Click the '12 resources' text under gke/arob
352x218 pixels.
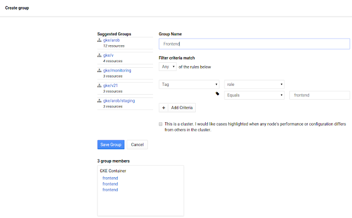pyautogui.click(x=114, y=46)
